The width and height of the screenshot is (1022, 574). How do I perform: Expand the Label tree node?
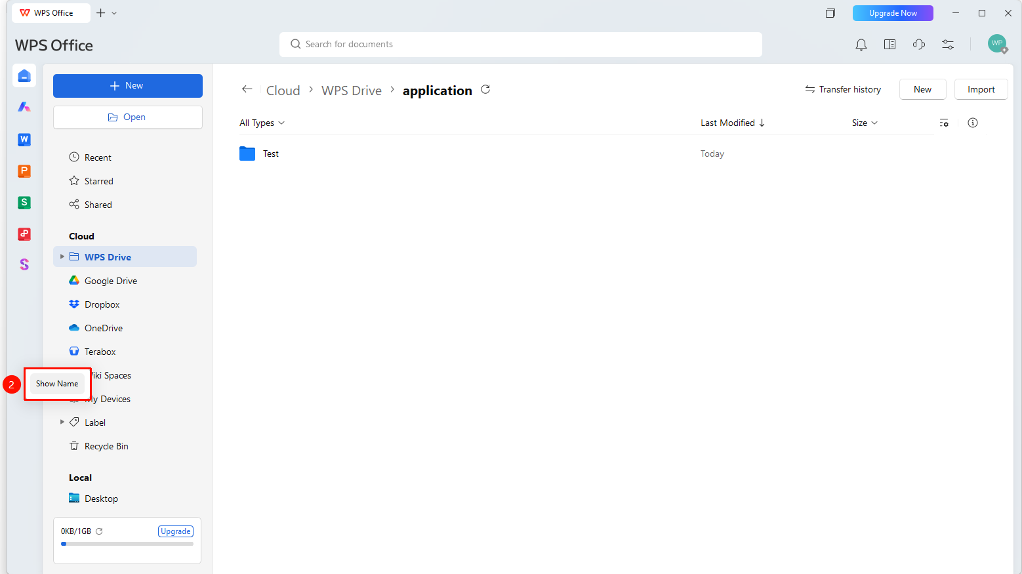[x=62, y=422]
